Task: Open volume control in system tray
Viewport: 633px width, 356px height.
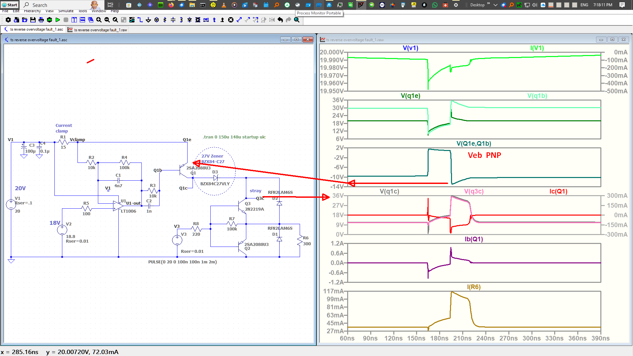Action: point(535,5)
